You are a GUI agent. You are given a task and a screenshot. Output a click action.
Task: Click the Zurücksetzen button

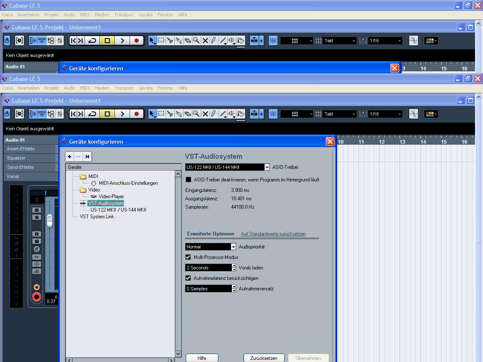click(x=264, y=358)
